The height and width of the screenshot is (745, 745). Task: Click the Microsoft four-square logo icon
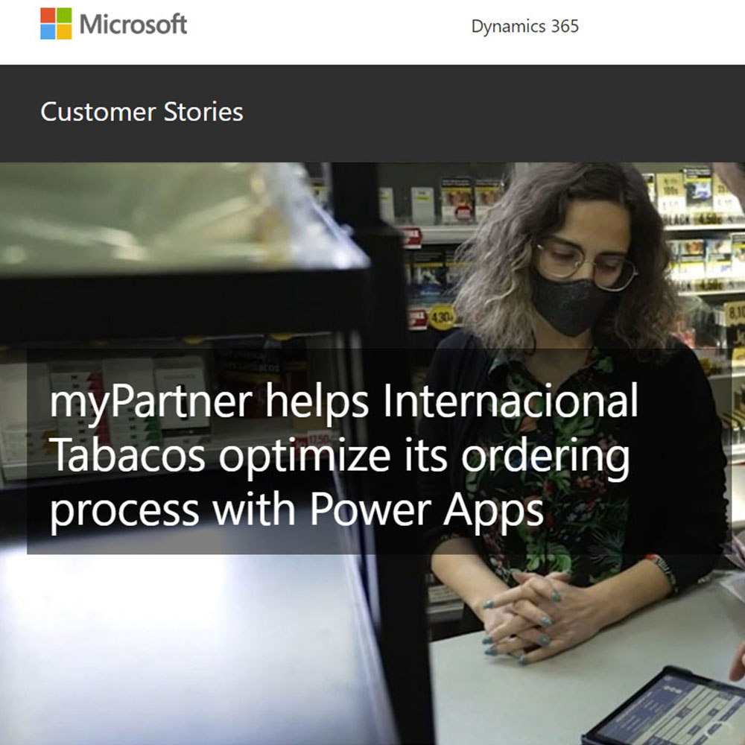(56, 23)
